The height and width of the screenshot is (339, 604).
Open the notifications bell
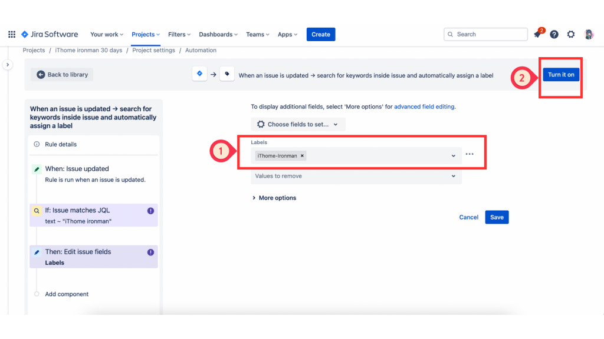(537, 35)
